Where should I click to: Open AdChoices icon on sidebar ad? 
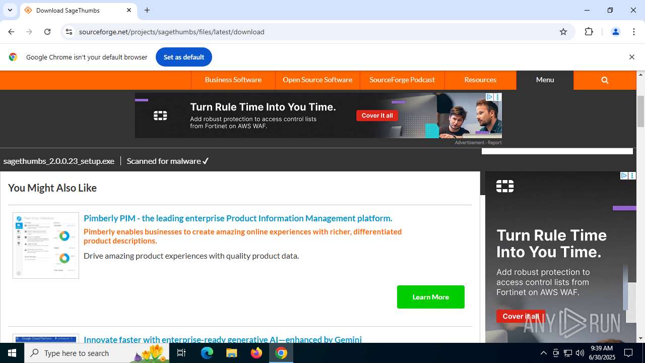tap(624, 175)
